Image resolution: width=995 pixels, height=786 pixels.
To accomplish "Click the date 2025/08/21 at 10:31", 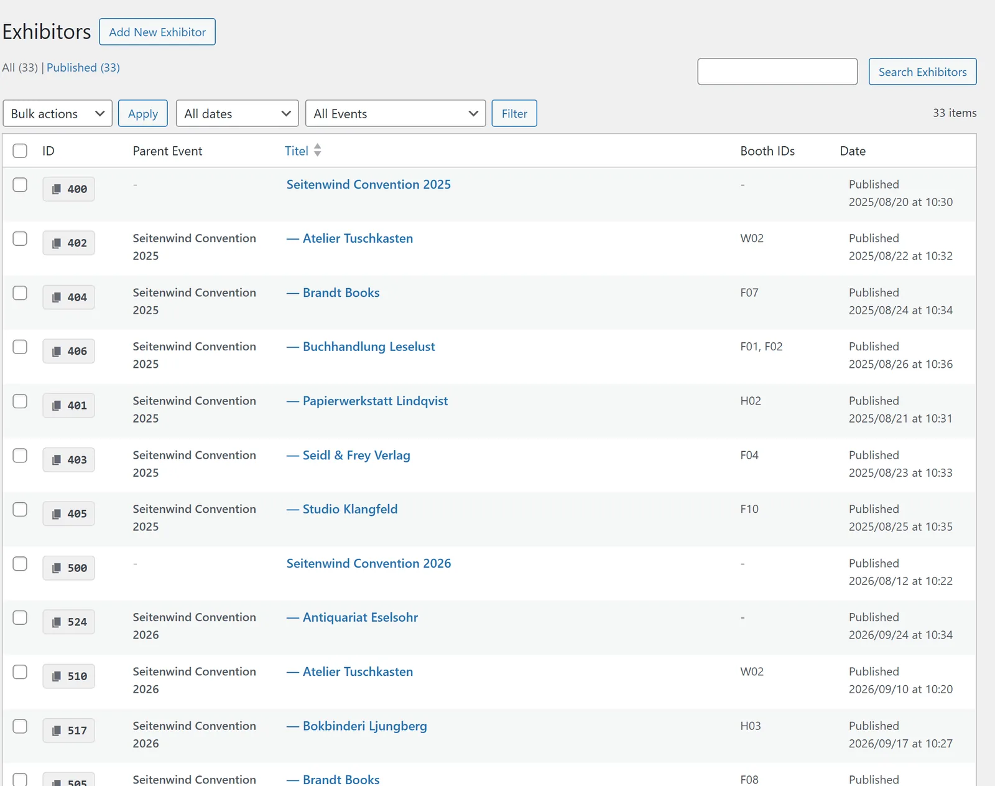I will pos(900,419).
